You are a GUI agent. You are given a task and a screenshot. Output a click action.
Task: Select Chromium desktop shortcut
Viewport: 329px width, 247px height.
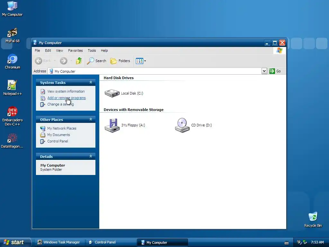(13, 61)
